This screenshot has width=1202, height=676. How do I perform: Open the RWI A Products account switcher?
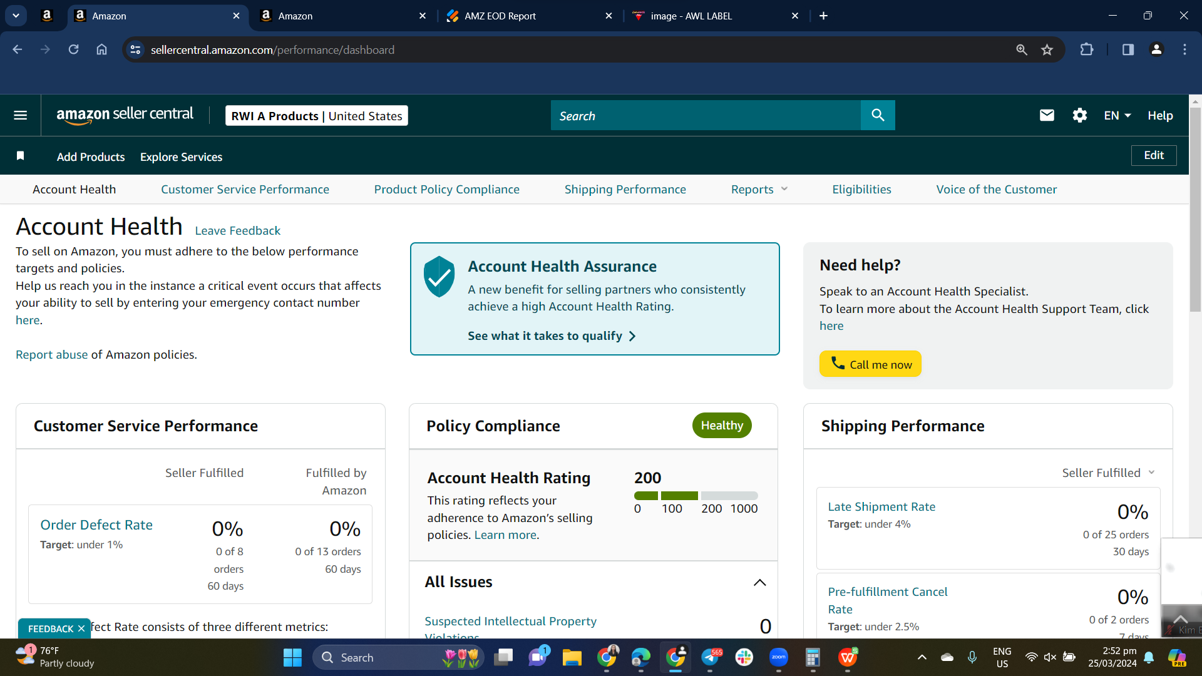[317, 116]
